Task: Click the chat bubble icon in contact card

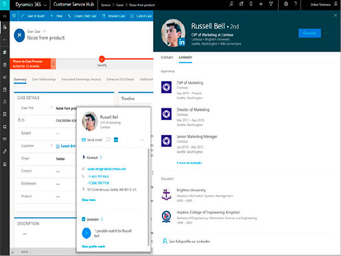Action: click(x=108, y=139)
